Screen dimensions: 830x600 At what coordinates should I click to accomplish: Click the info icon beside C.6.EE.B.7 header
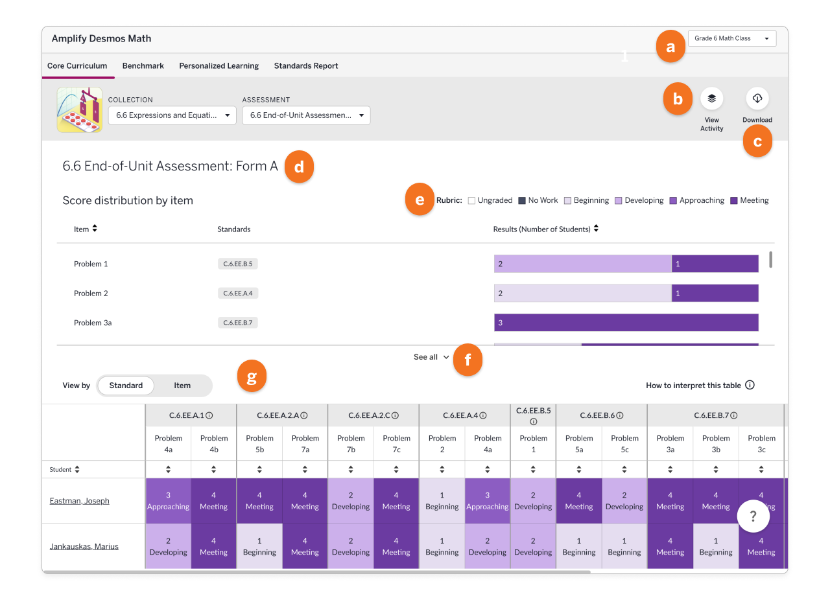734,415
